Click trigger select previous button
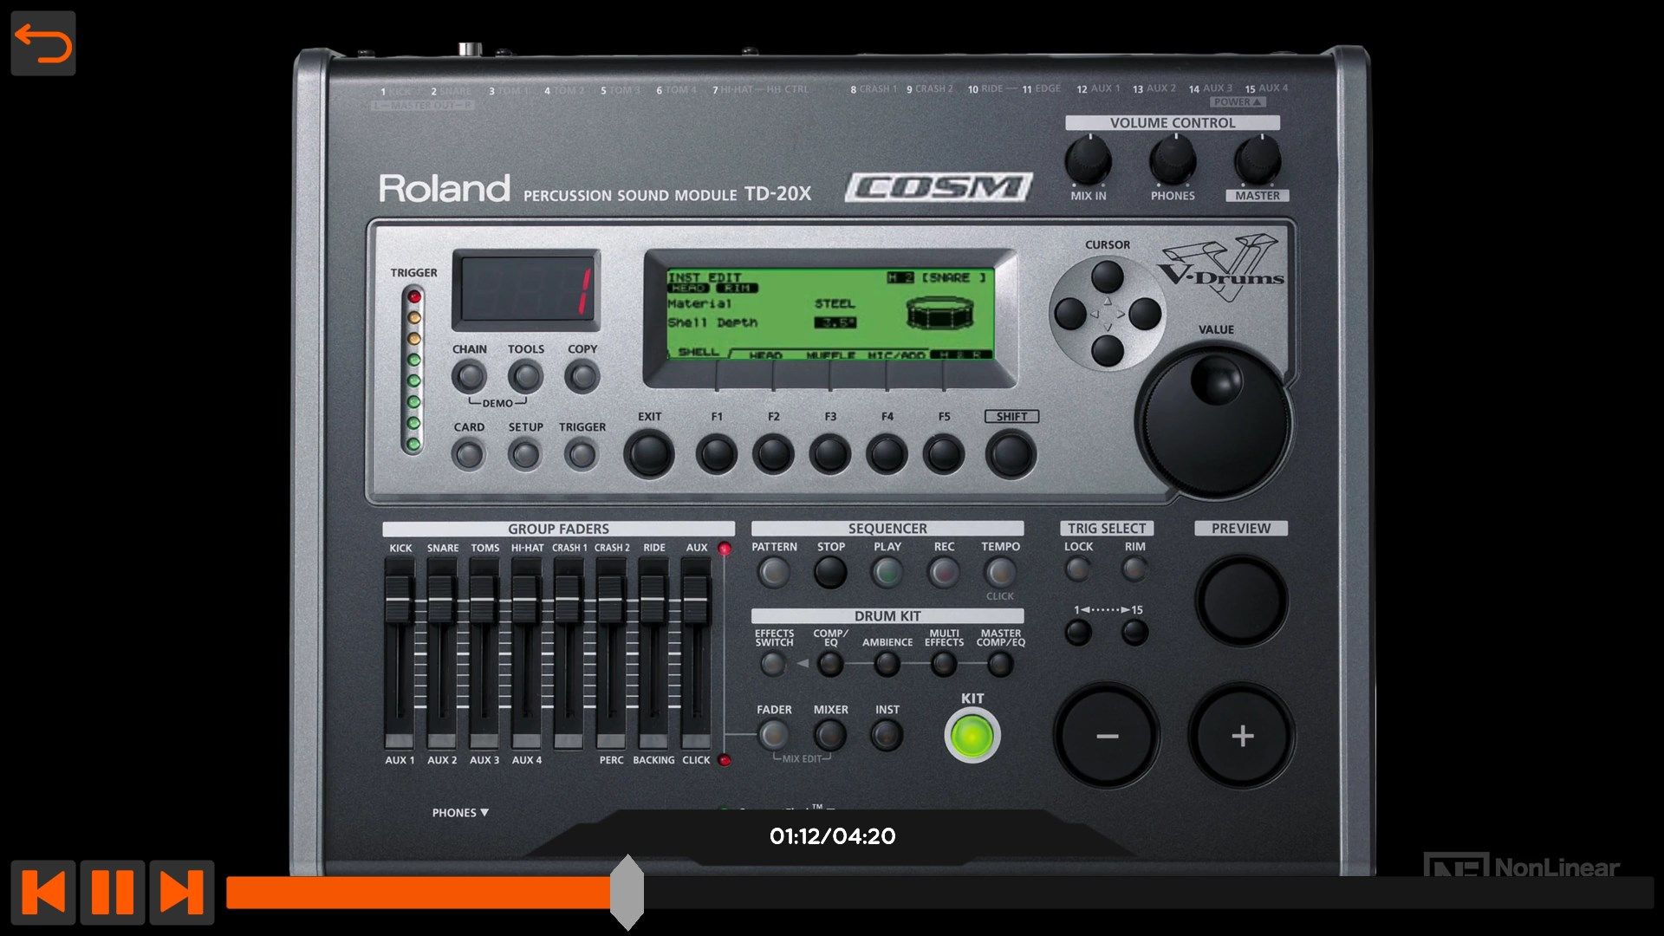Viewport: 1664px width, 936px height. pos(1078,633)
